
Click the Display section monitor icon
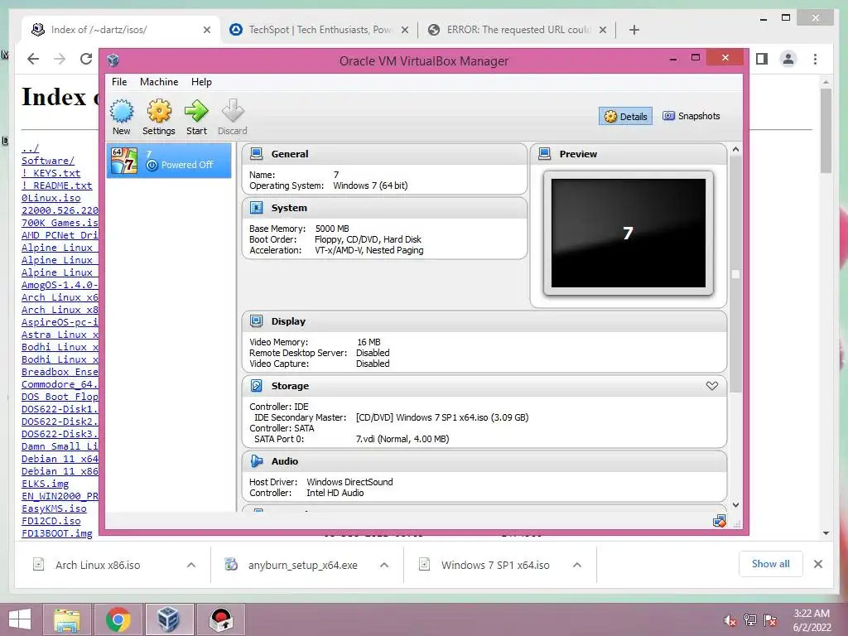click(257, 321)
